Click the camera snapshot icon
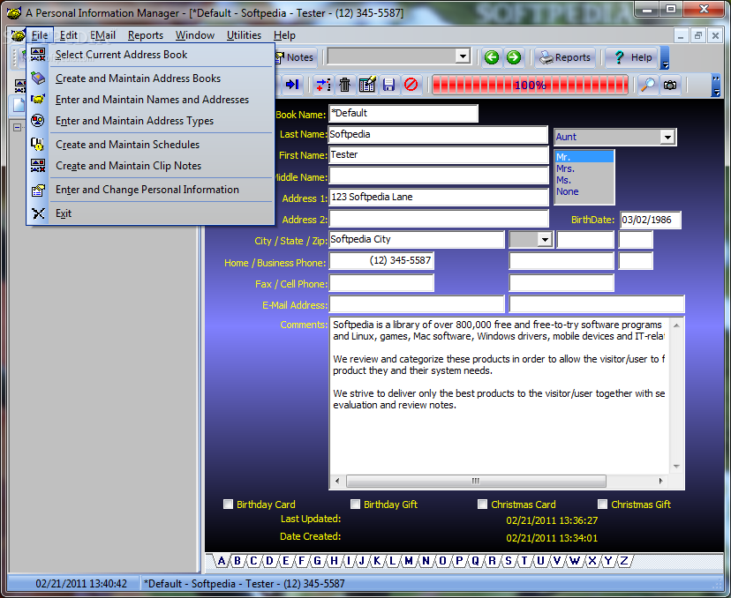The height and width of the screenshot is (598, 731). tap(670, 85)
